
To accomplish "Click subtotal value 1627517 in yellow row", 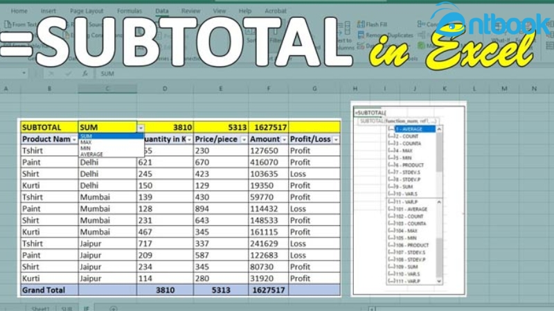I will point(269,127).
